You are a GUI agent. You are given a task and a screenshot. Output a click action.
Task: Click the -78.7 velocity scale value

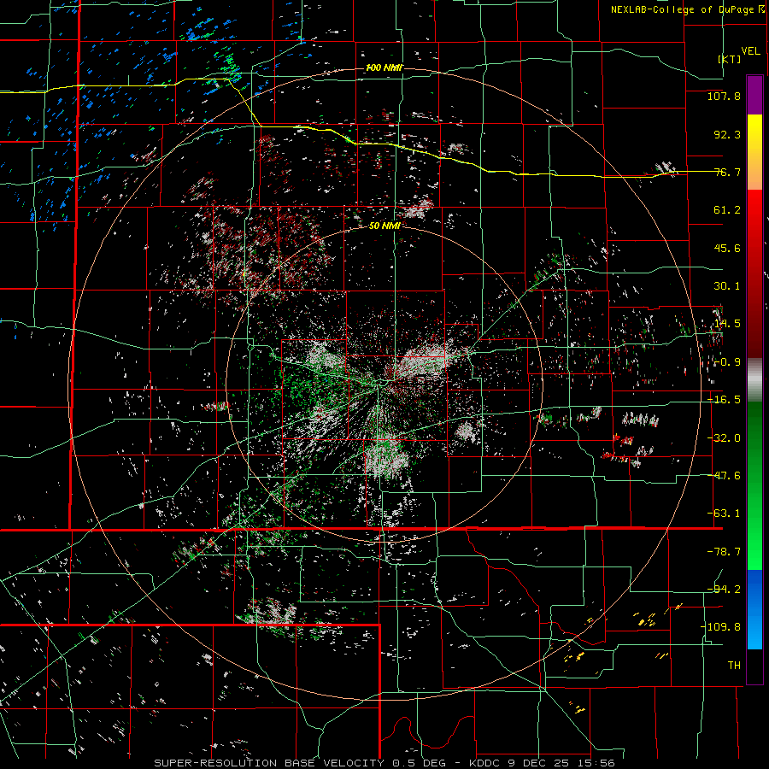pyautogui.click(x=724, y=552)
